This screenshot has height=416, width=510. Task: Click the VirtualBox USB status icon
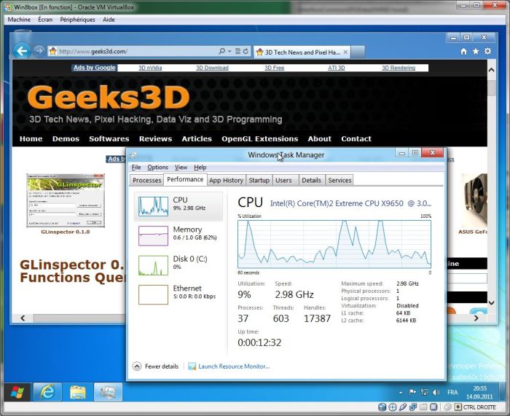click(403, 407)
